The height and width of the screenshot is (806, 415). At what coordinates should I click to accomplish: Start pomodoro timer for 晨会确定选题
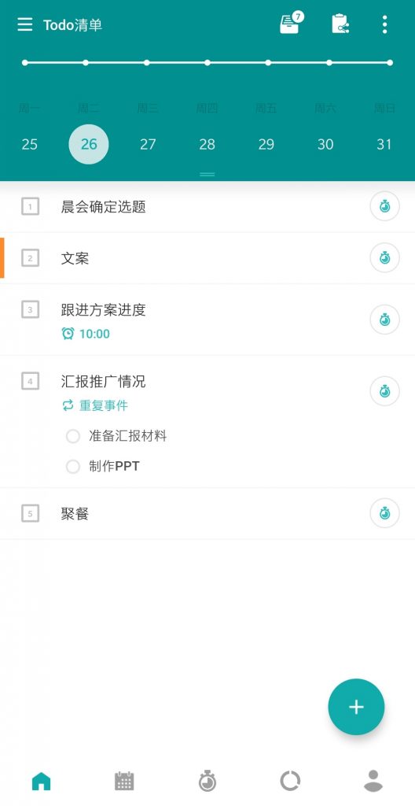384,206
